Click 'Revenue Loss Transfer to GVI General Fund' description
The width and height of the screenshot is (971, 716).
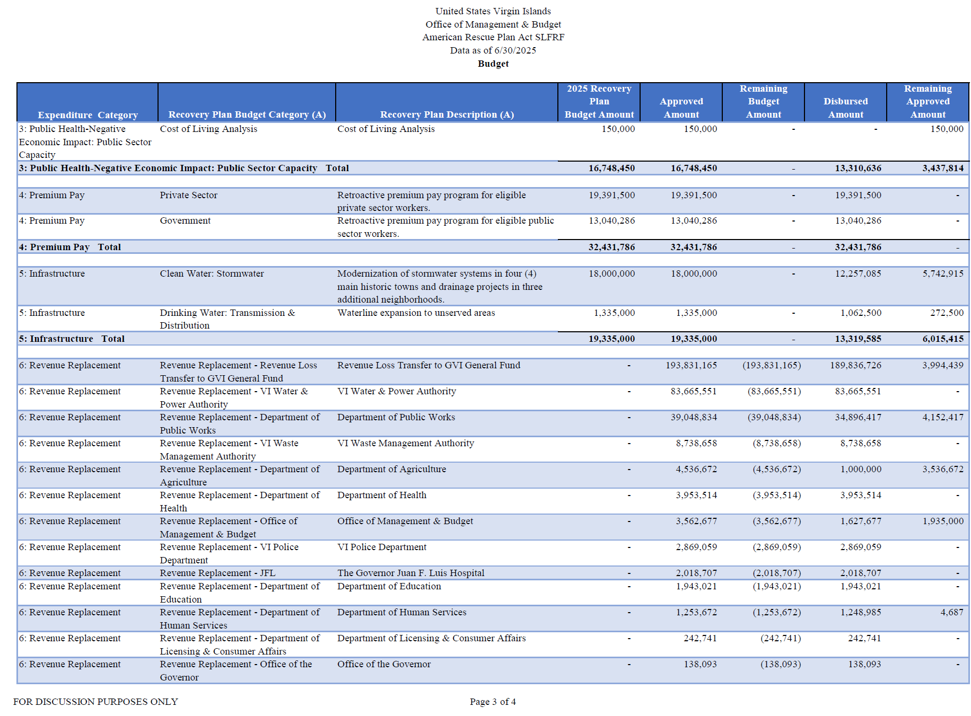click(428, 365)
